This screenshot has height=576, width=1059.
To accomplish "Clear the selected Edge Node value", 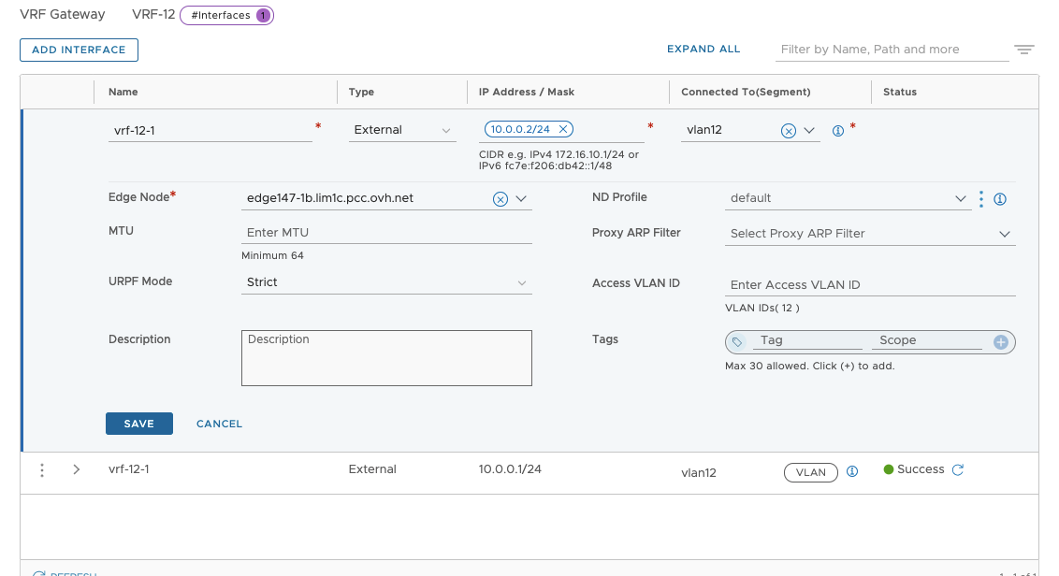I will pyautogui.click(x=500, y=199).
